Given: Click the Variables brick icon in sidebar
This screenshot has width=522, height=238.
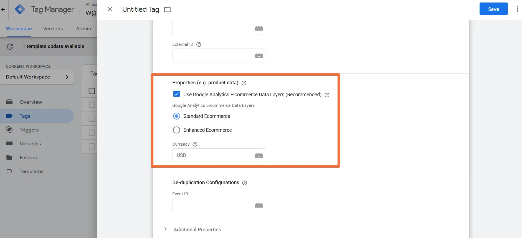Looking at the screenshot, I should tap(9, 143).
